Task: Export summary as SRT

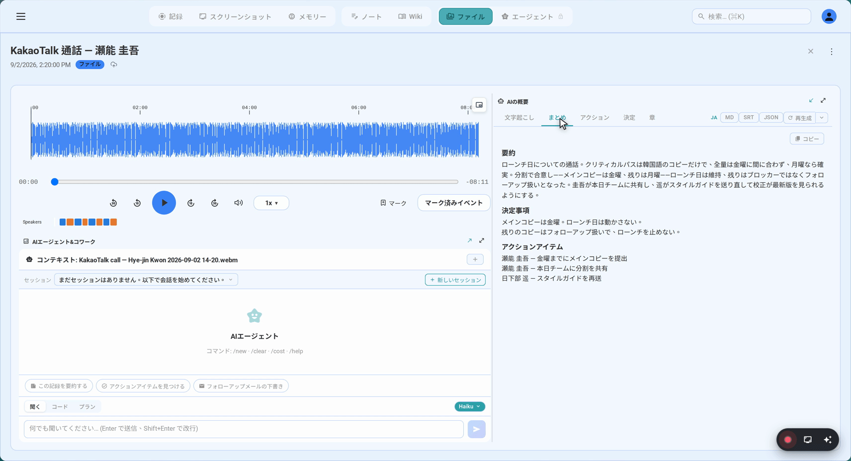Action: 749,118
